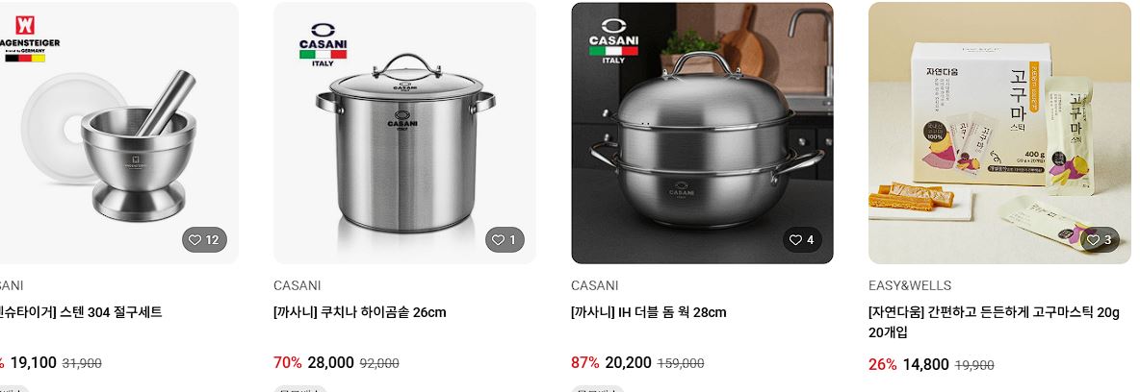Click the 14,800 sweet potato stick price

point(925,364)
